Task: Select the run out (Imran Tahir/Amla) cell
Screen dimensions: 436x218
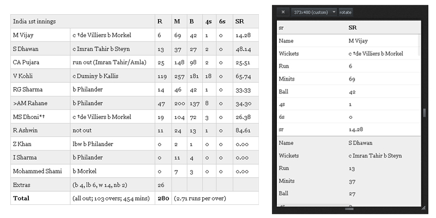Action: click(113, 62)
